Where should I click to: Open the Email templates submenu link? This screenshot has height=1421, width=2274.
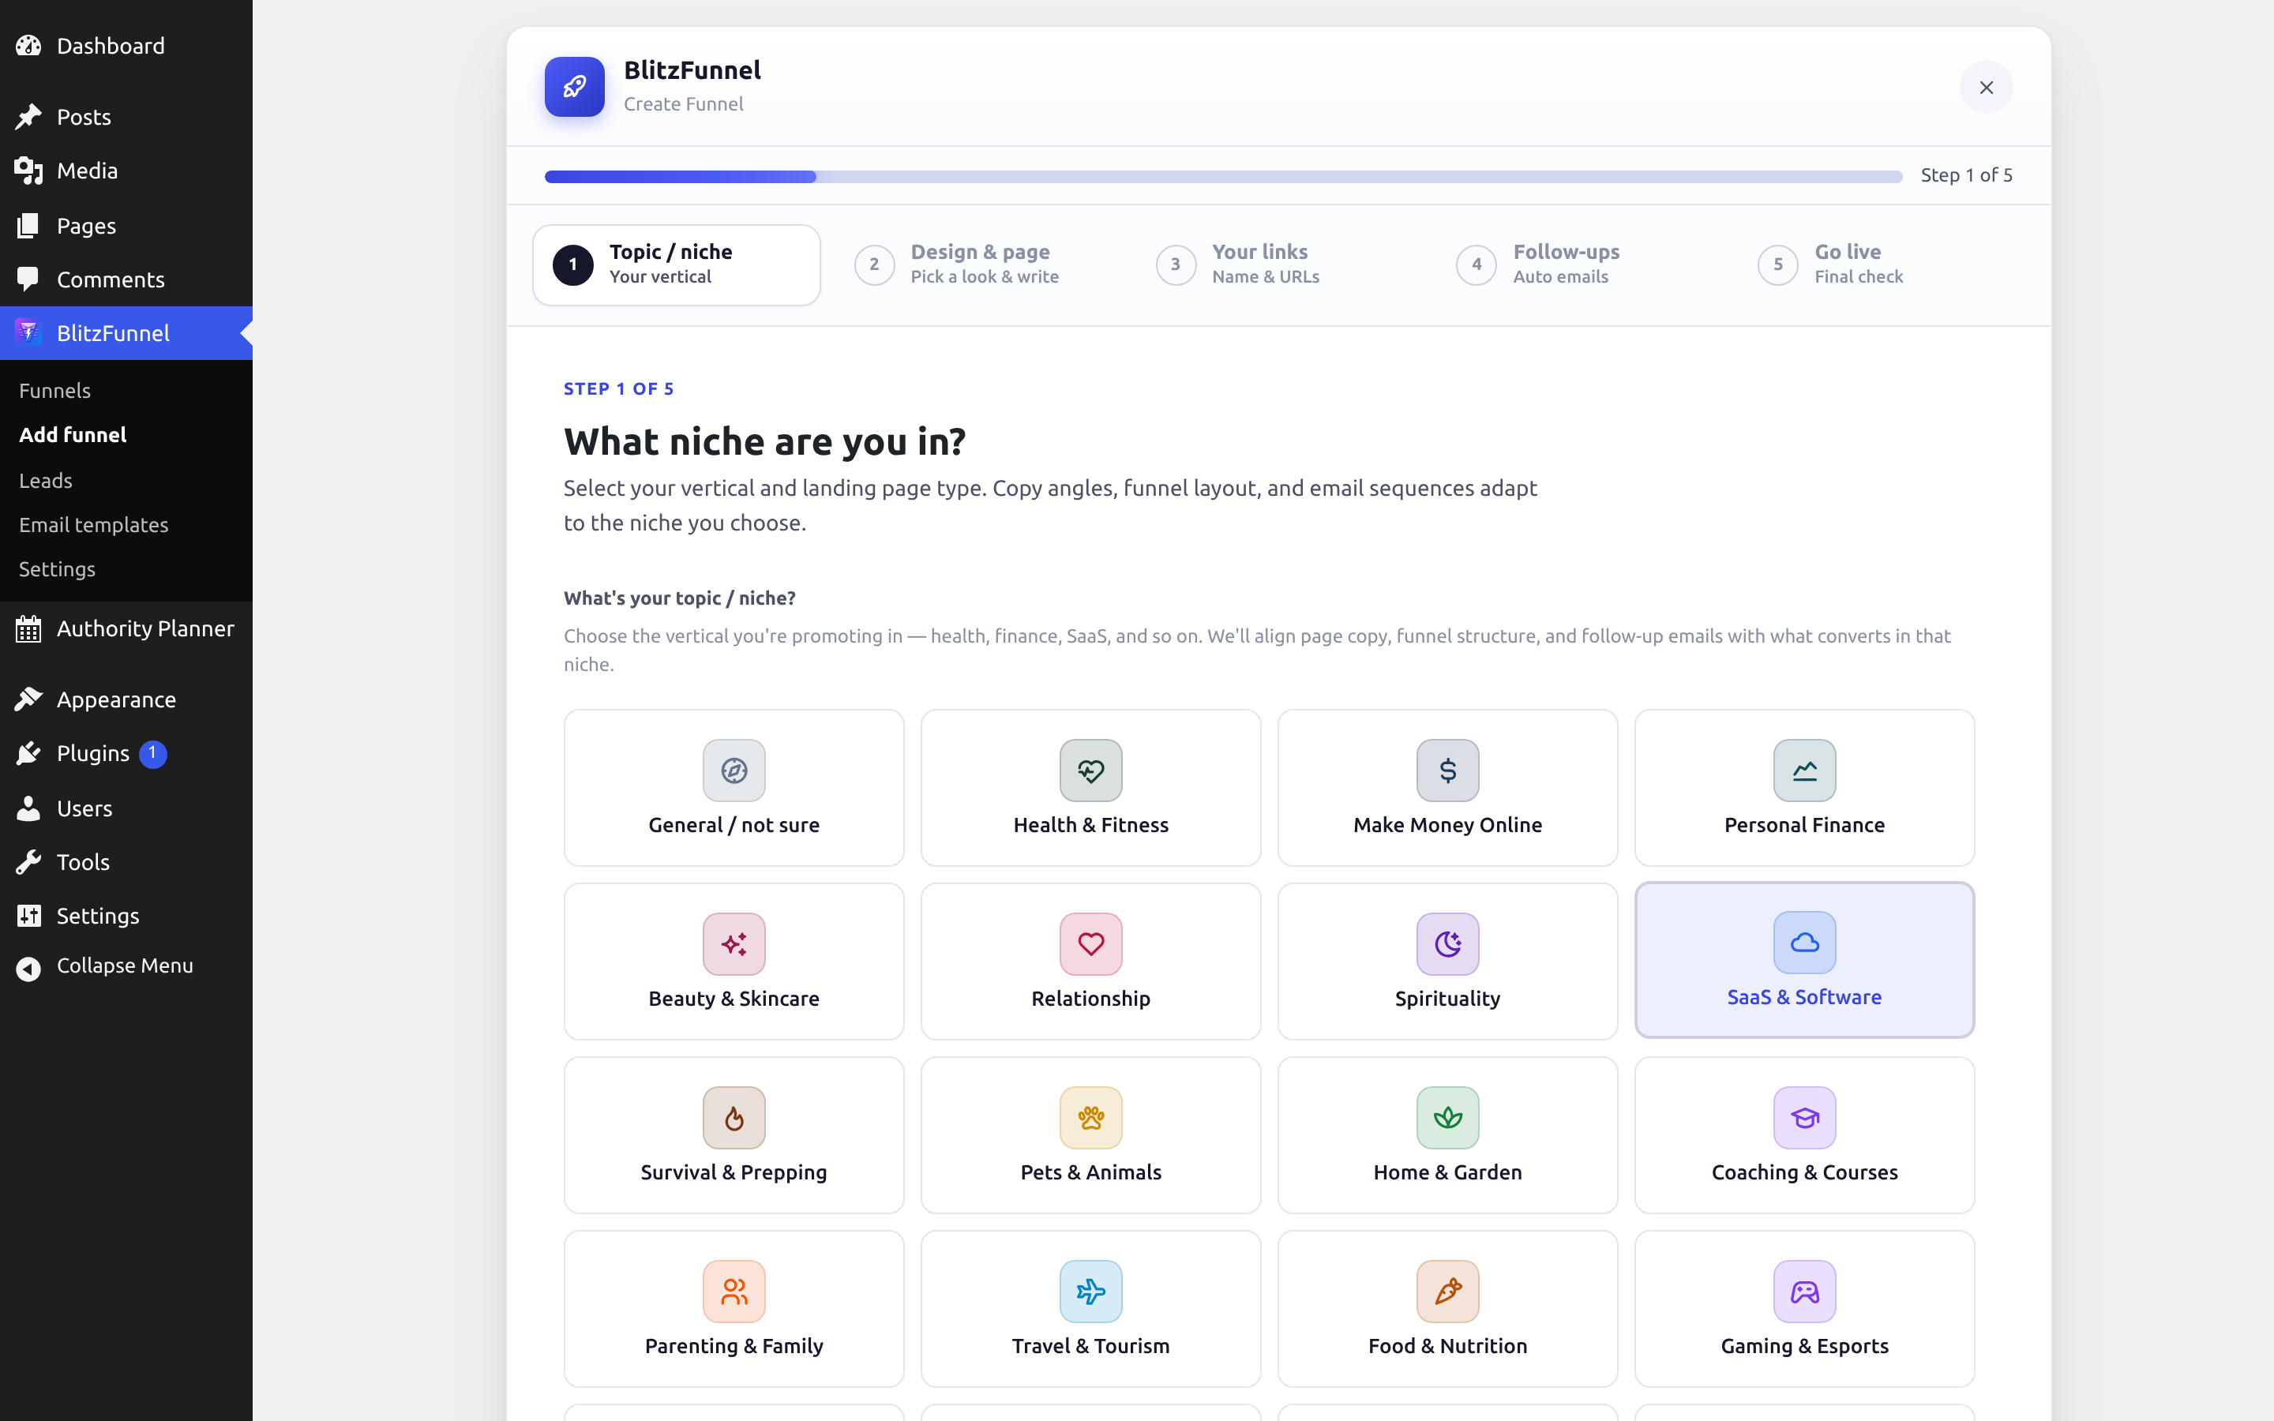(94, 524)
